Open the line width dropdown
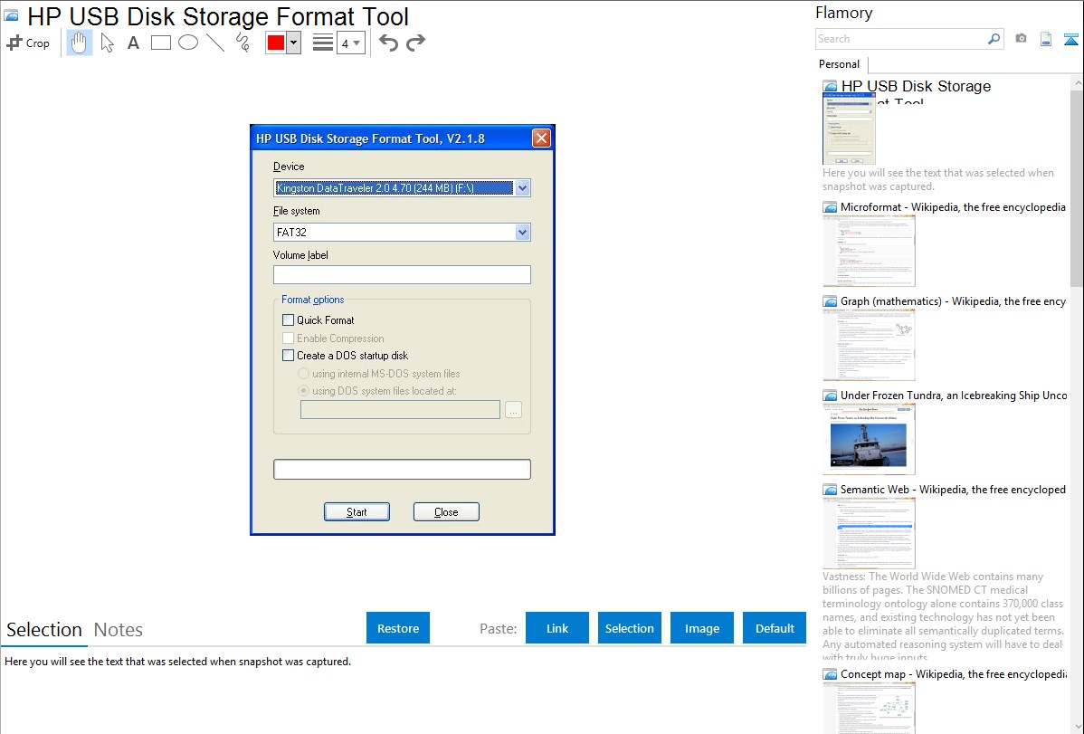The width and height of the screenshot is (1084, 734). [351, 43]
